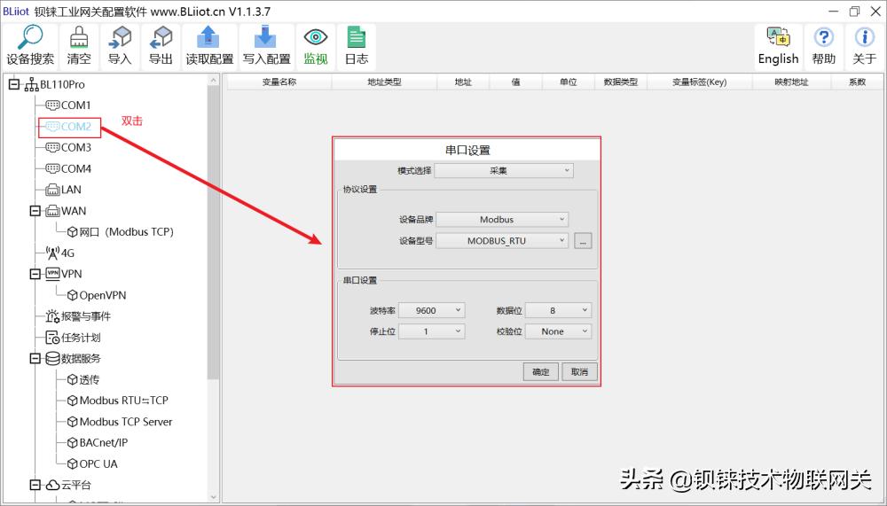Select the COM2 tree item

click(x=68, y=127)
